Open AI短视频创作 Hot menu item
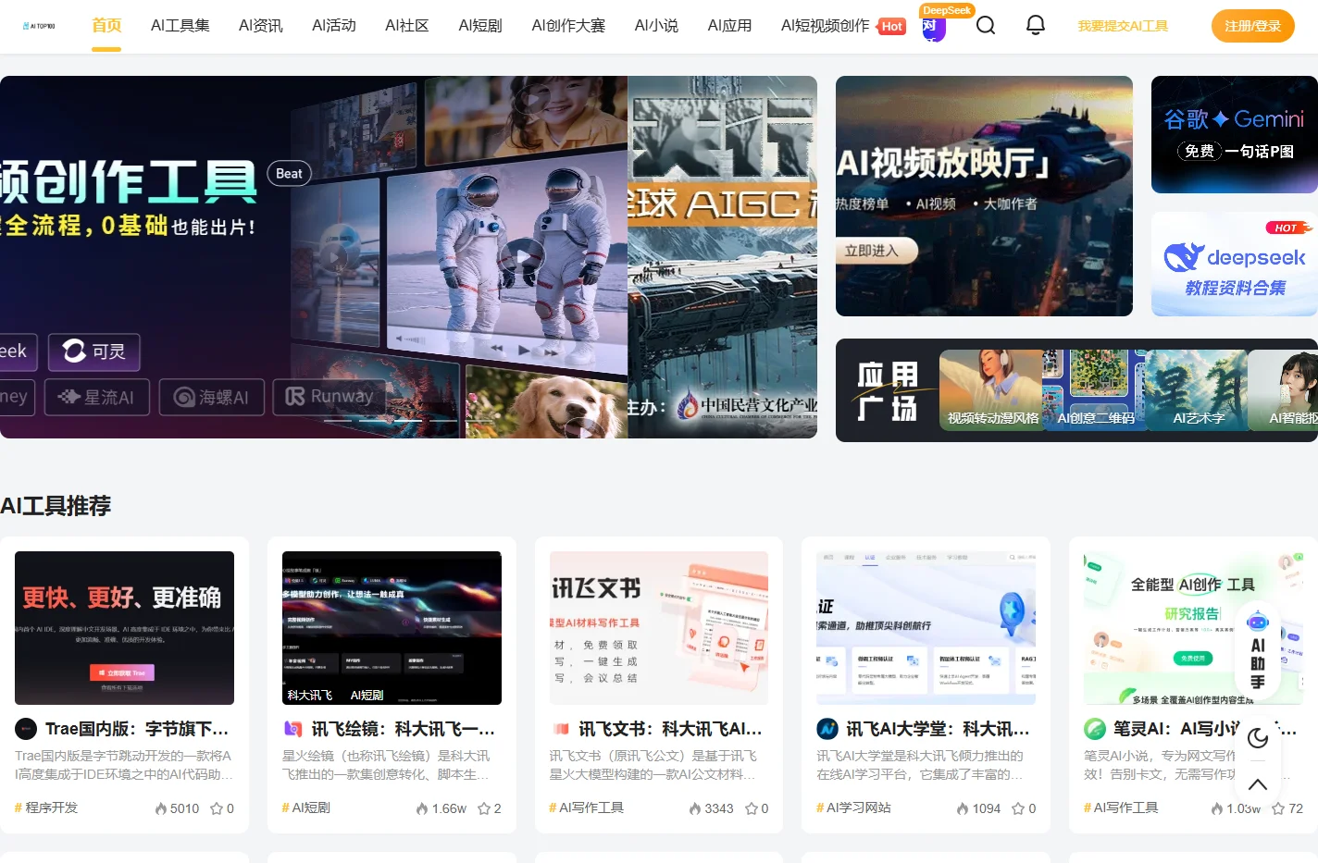1318x863 pixels. tap(843, 25)
